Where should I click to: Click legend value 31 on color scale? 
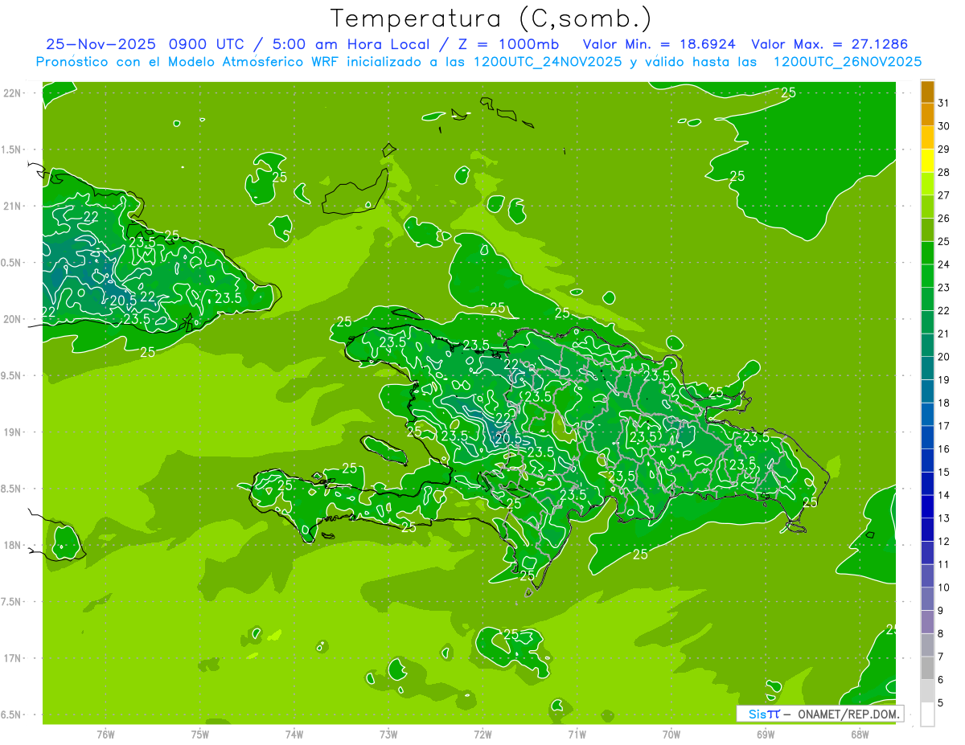pyautogui.click(x=944, y=103)
